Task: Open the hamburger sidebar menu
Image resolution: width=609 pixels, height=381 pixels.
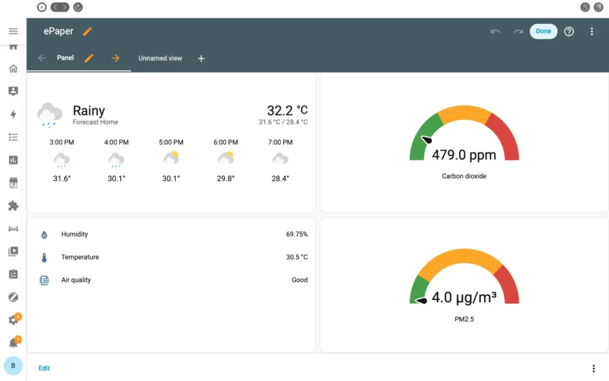Action: [13, 31]
